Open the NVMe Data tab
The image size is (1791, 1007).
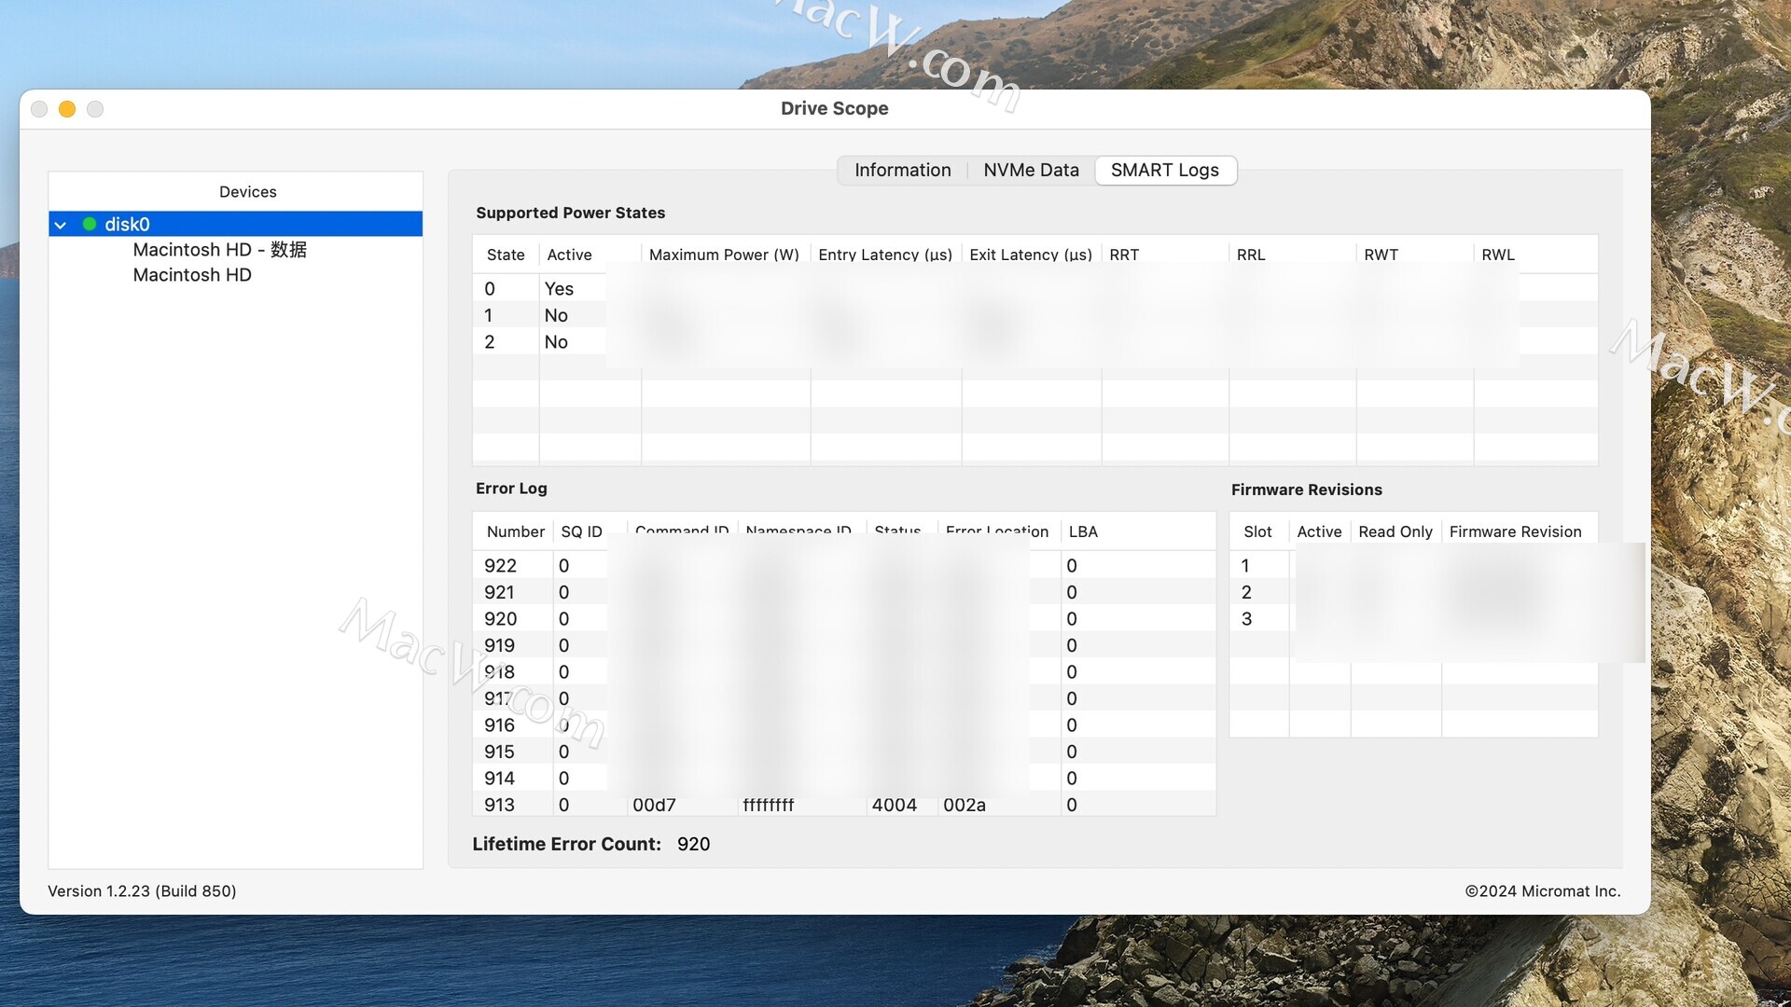(x=1031, y=171)
